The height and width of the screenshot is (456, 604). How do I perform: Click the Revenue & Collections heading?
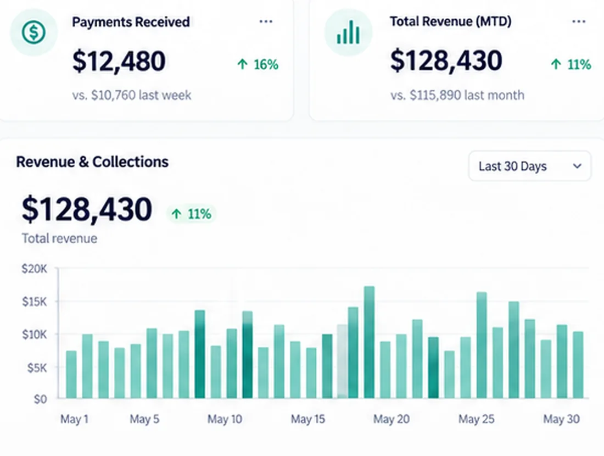click(92, 162)
